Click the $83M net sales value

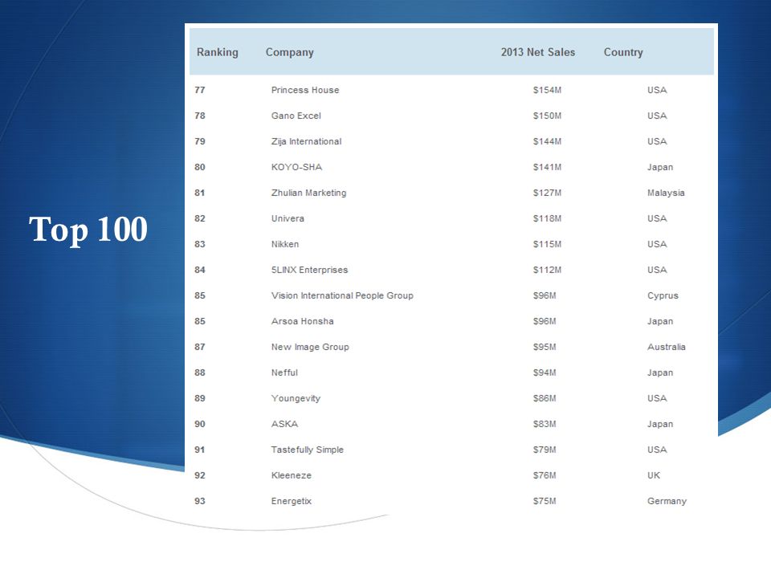click(545, 424)
